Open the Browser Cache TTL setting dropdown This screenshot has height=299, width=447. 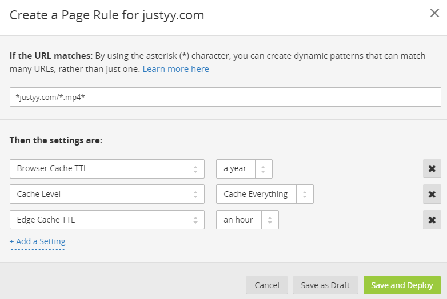(107, 169)
